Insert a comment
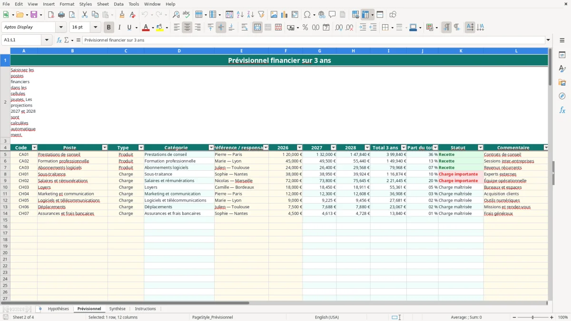Screen dimensions: 571x321 [x=332, y=15]
